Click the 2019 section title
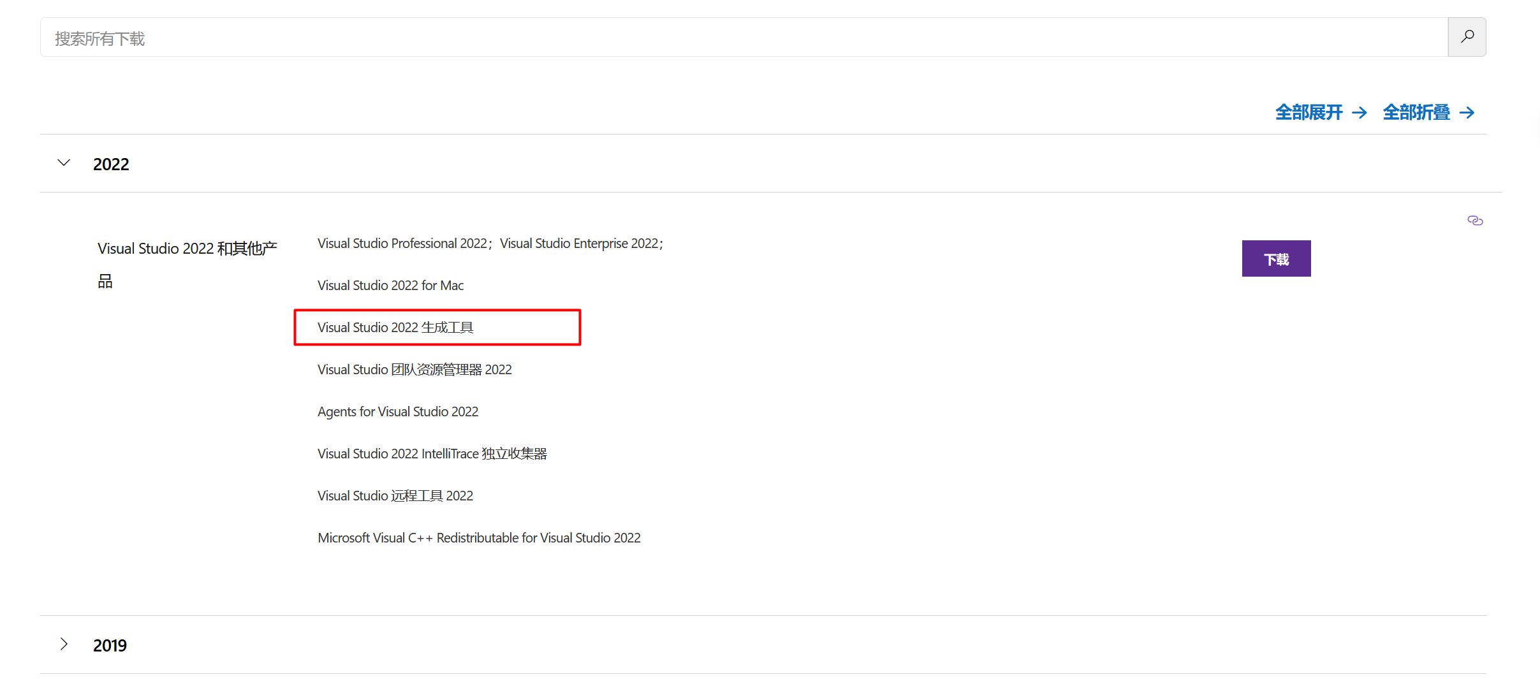This screenshot has height=691, width=1540. pyautogui.click(x=110, y=646)
